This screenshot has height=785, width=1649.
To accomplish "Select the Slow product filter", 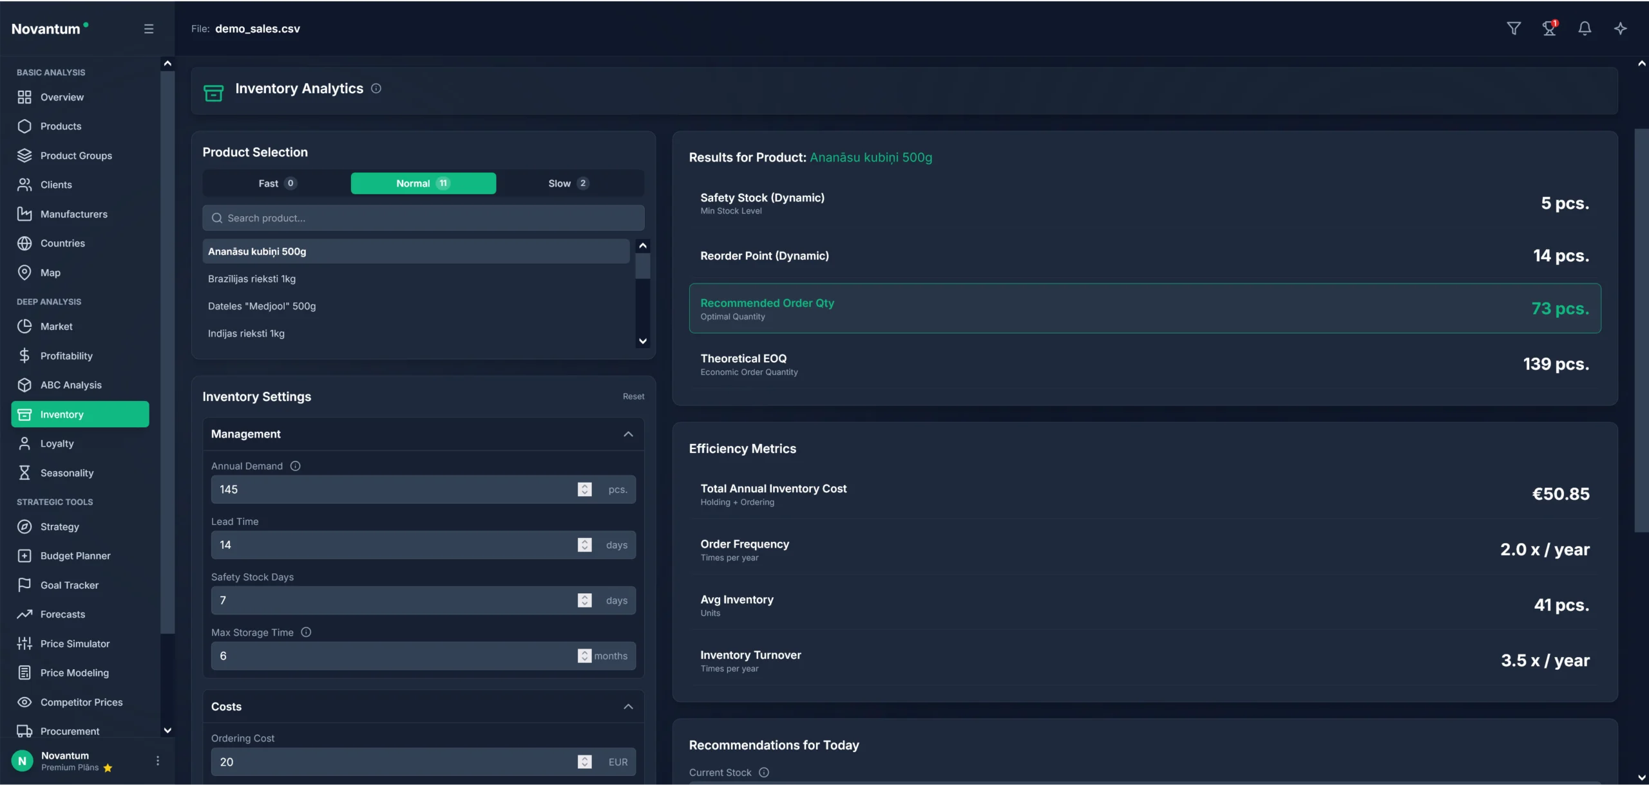I will point(567,183).
